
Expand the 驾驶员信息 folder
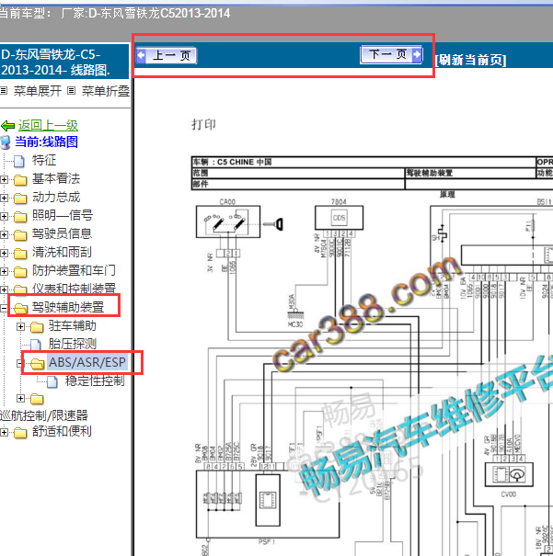click(4, 234)
